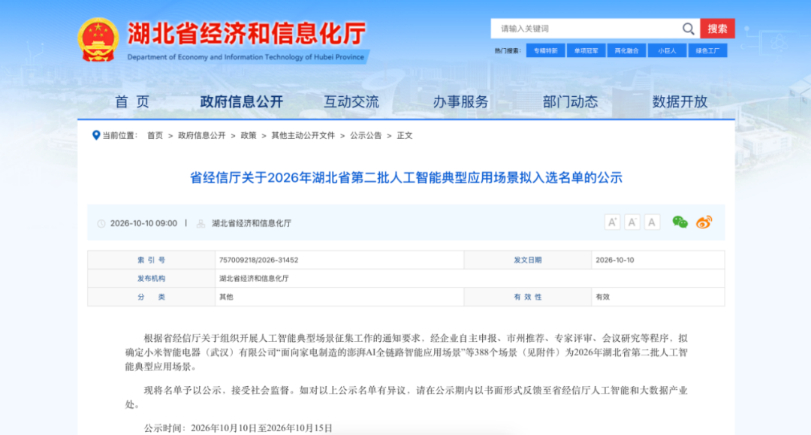
Task: Click index number 757009218/2026-31452
Action: (258, 260)
